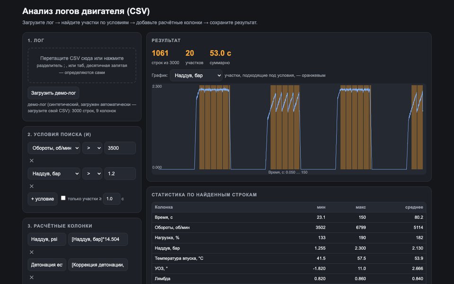
Task: Select the Время, с row label
Action: click(164, 217)
